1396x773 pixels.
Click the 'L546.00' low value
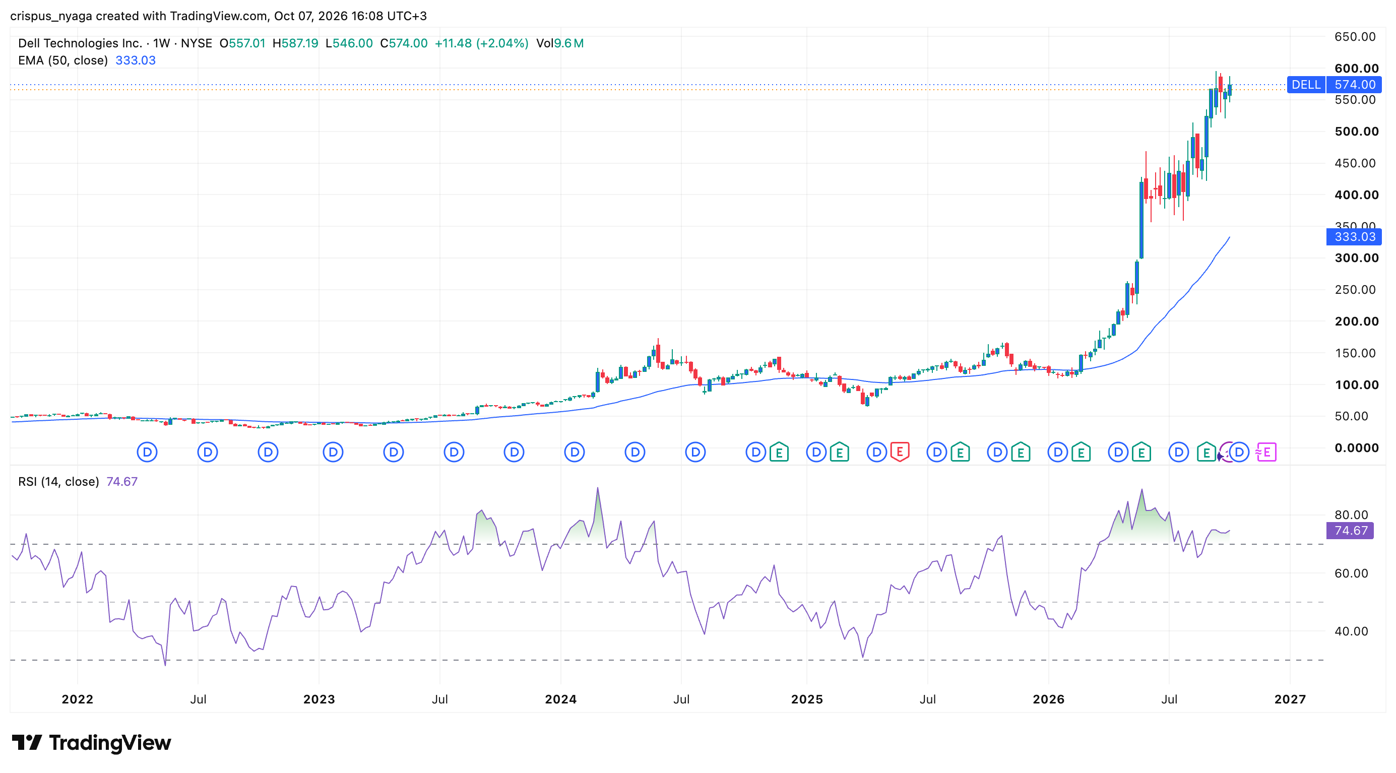point(349,43)
